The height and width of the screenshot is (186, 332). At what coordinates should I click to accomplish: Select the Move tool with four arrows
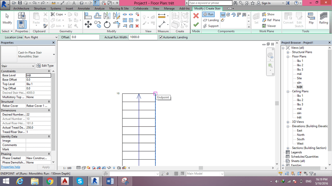coord(88,24)
